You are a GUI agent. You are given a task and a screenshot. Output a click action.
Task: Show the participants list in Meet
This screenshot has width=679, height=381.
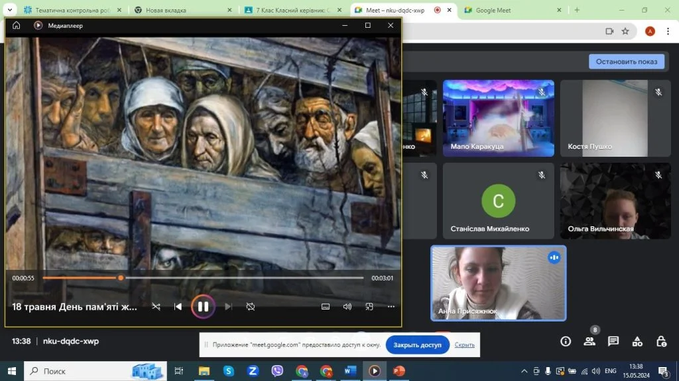tap(589, 341)
